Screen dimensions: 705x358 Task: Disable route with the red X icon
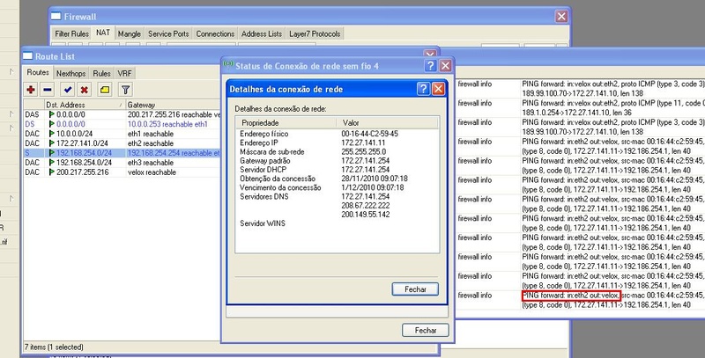point(84,90)
